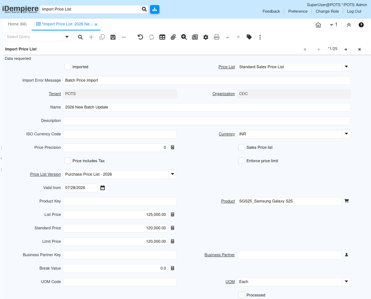371x299 pixels.
Task: Open the Feedback link
Action: [271, 11]
